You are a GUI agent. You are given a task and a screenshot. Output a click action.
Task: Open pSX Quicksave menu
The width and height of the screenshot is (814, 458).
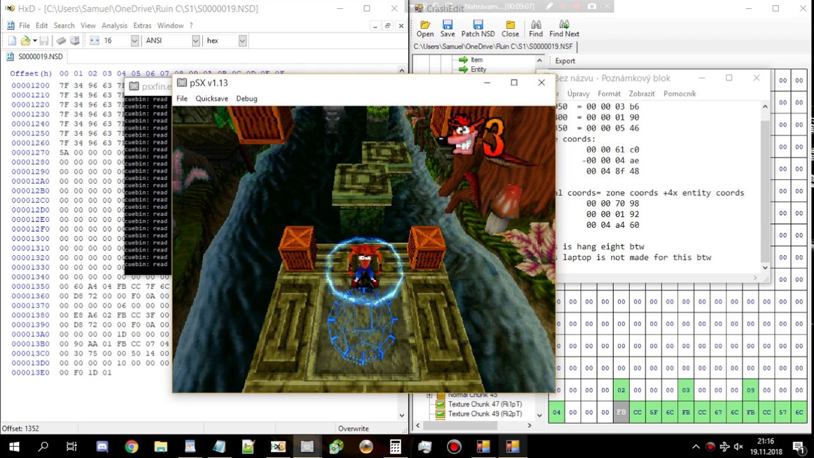point(212,99)
